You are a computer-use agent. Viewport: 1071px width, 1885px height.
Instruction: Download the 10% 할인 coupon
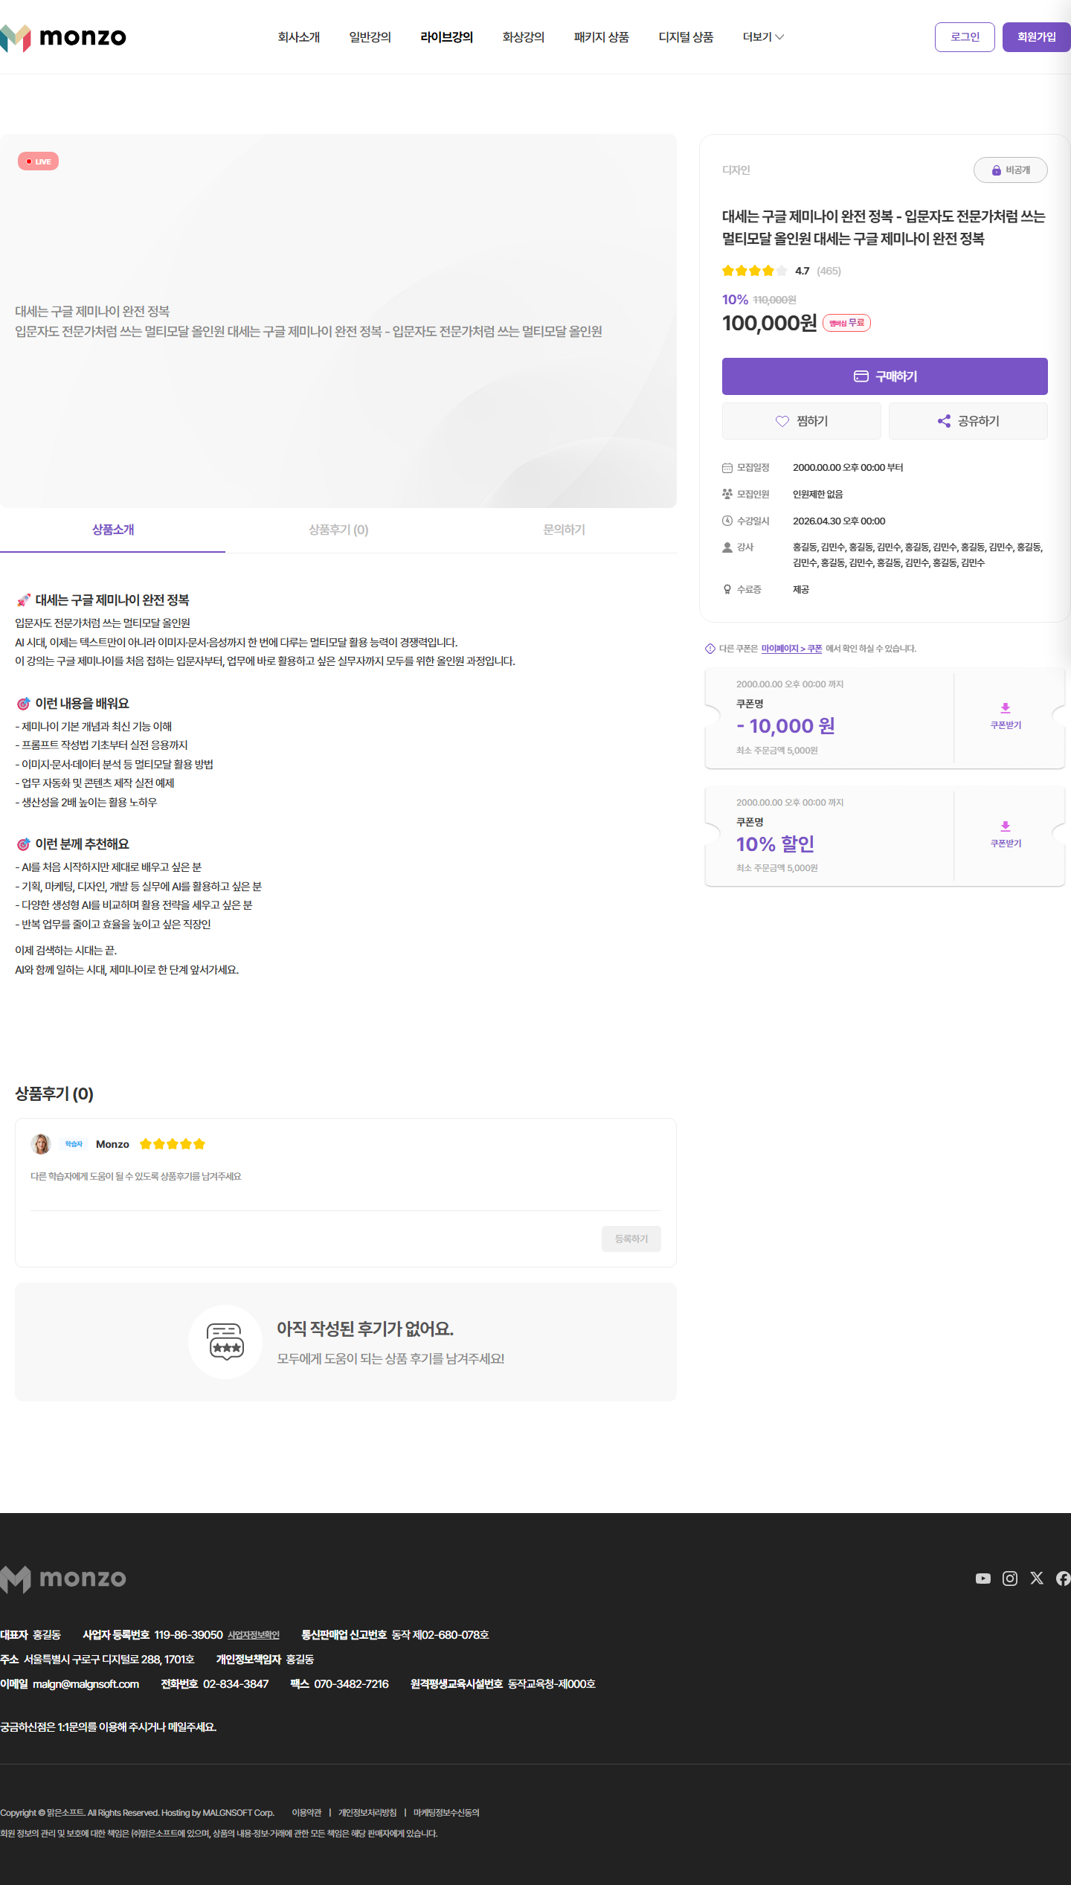pyautogui.click(x=1006, y=835)
